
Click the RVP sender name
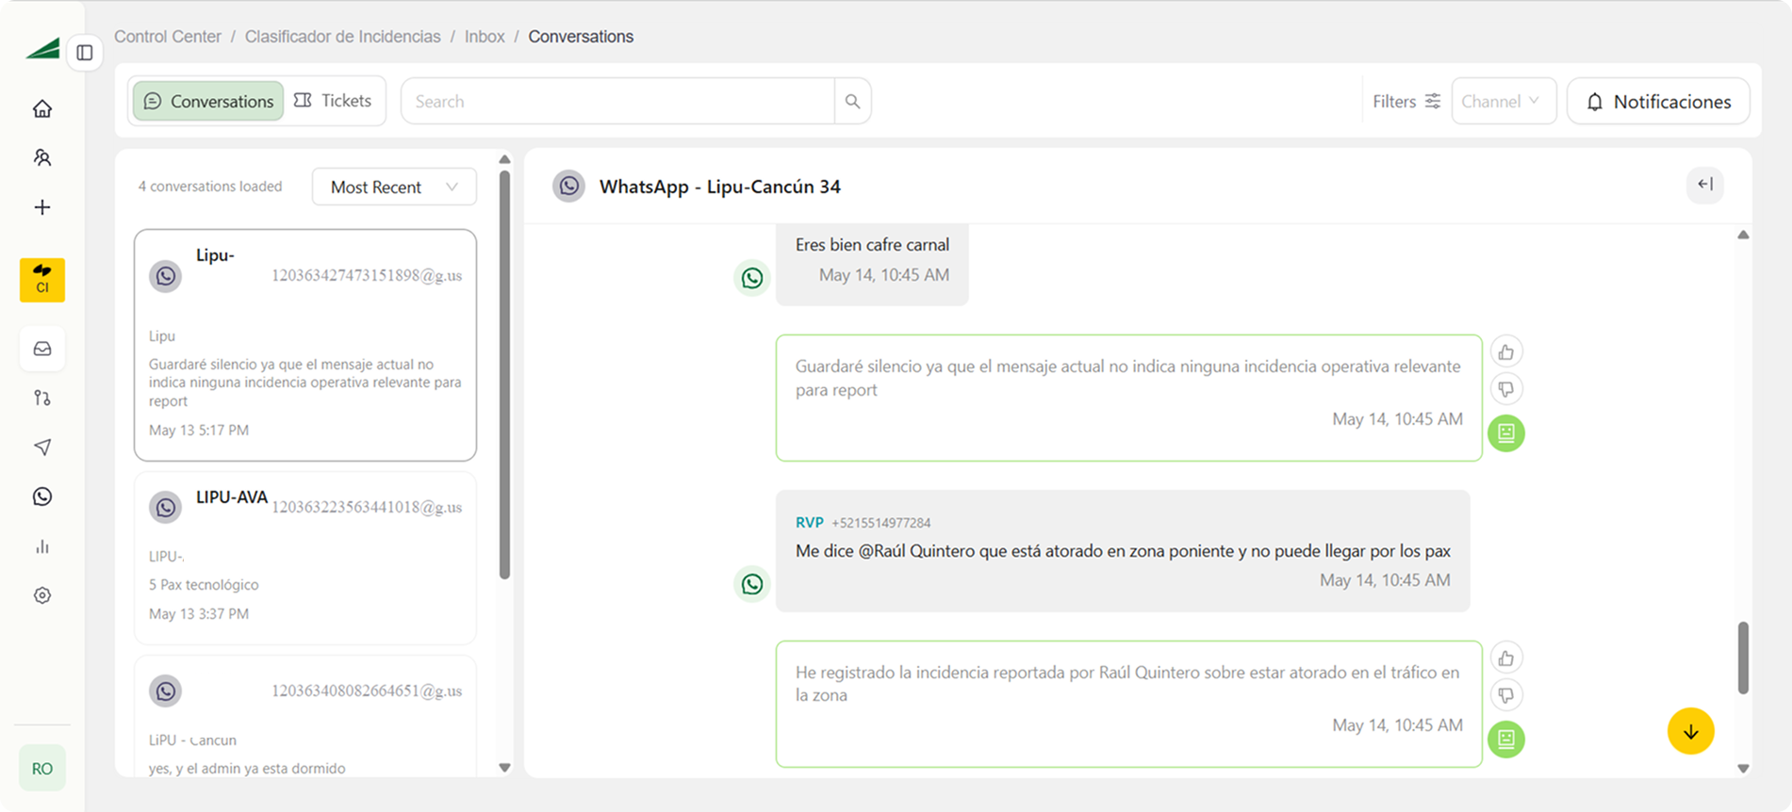pyautogui.click(x=810, y=523)
